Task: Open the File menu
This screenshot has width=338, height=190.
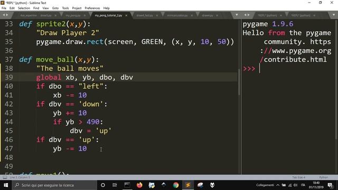Action: [x=4, y=8]
